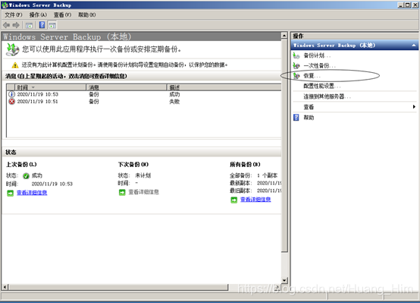This screenshot has height=303, width=420.
Task: Click greyed 查看详细信息 under 下次备份
Action: coord(143,192)
